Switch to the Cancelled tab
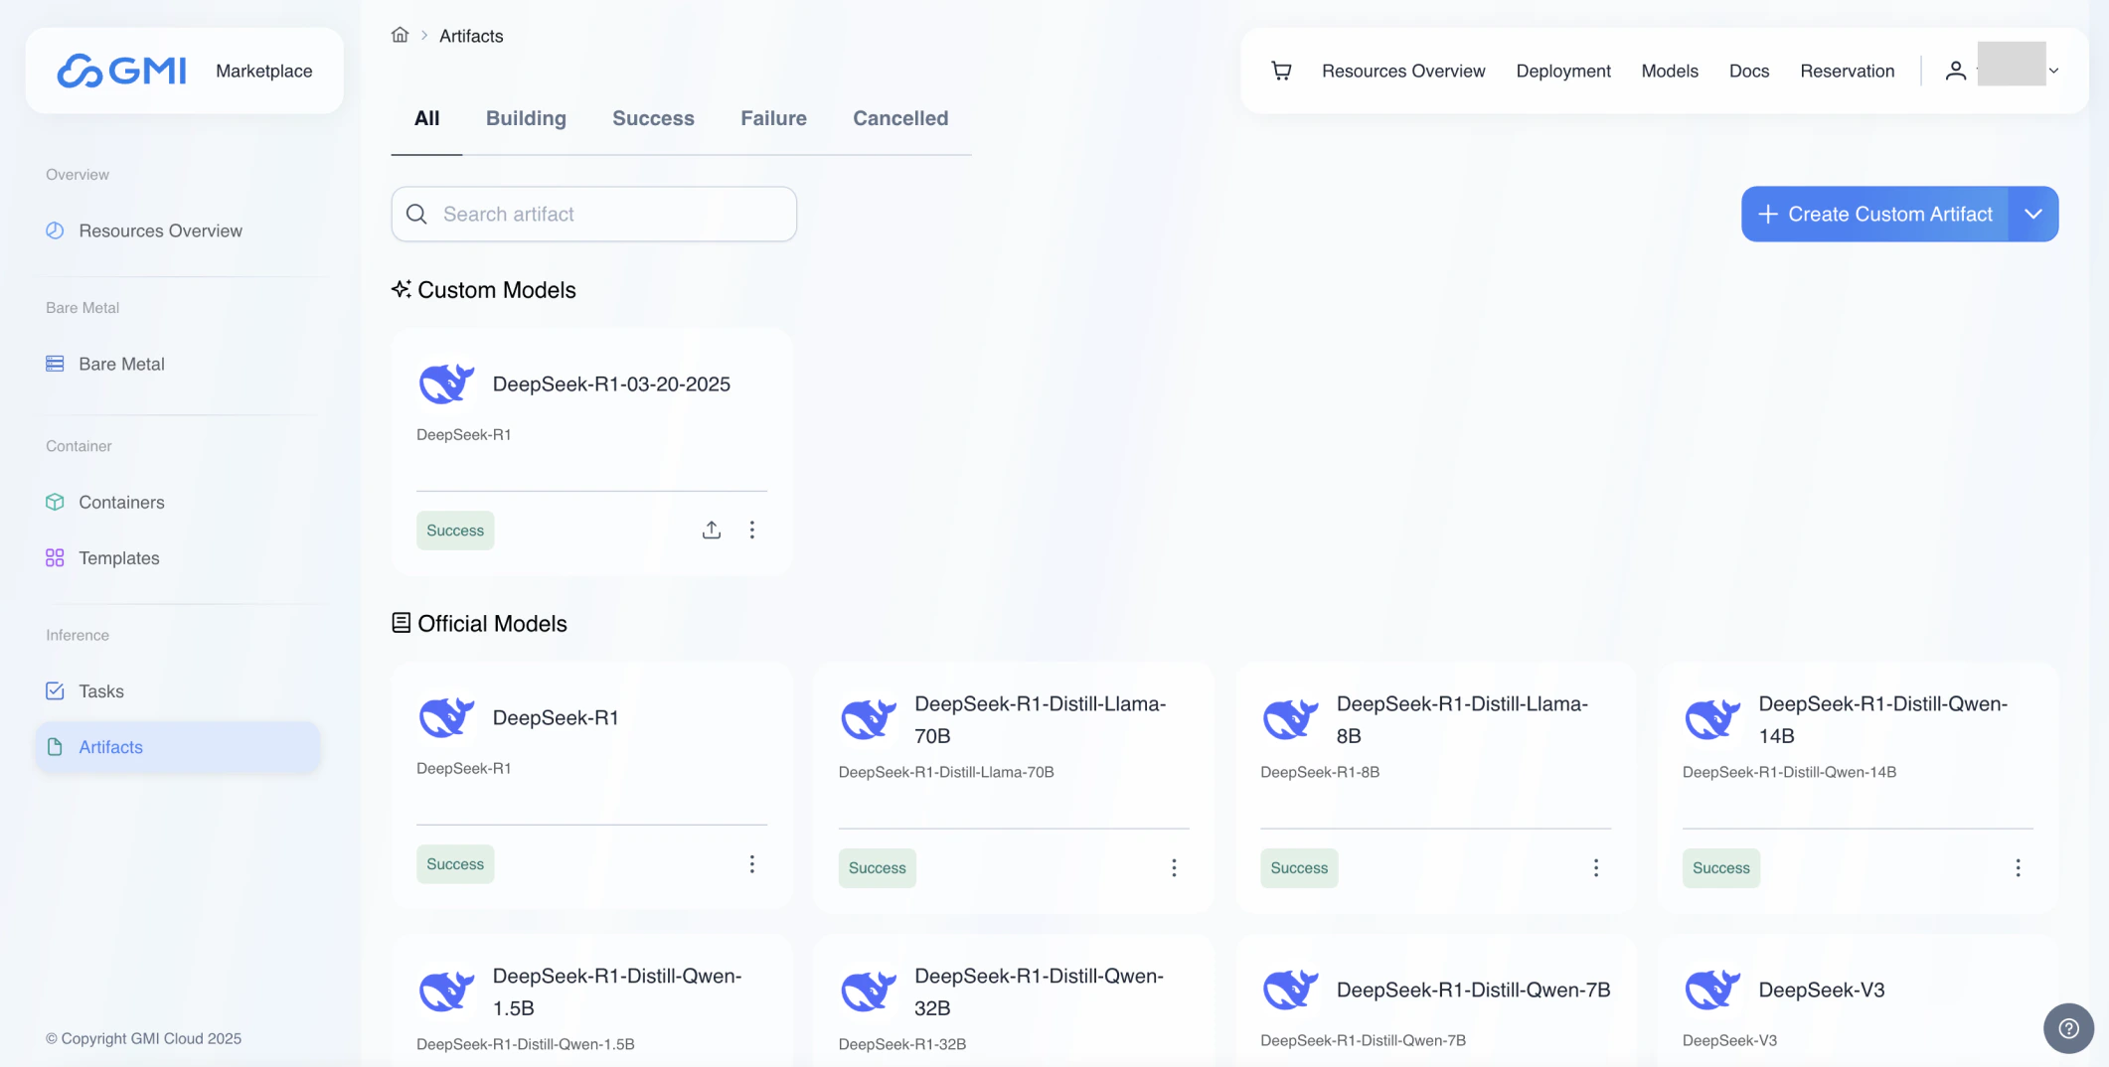The image size is (2109, 1067). [x=900, y=118]
